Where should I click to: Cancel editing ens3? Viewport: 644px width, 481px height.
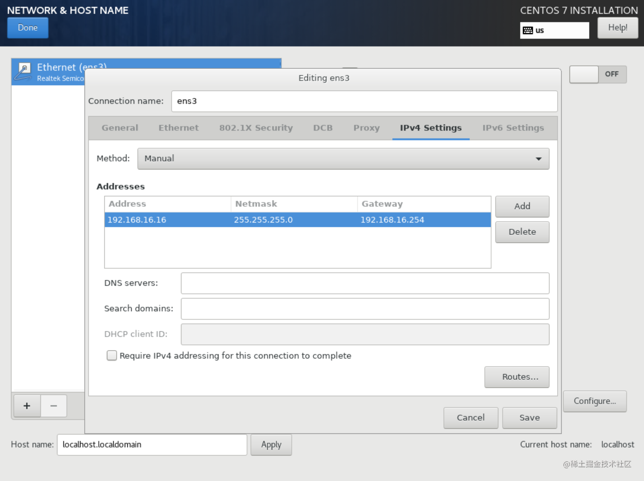[471, 418]
